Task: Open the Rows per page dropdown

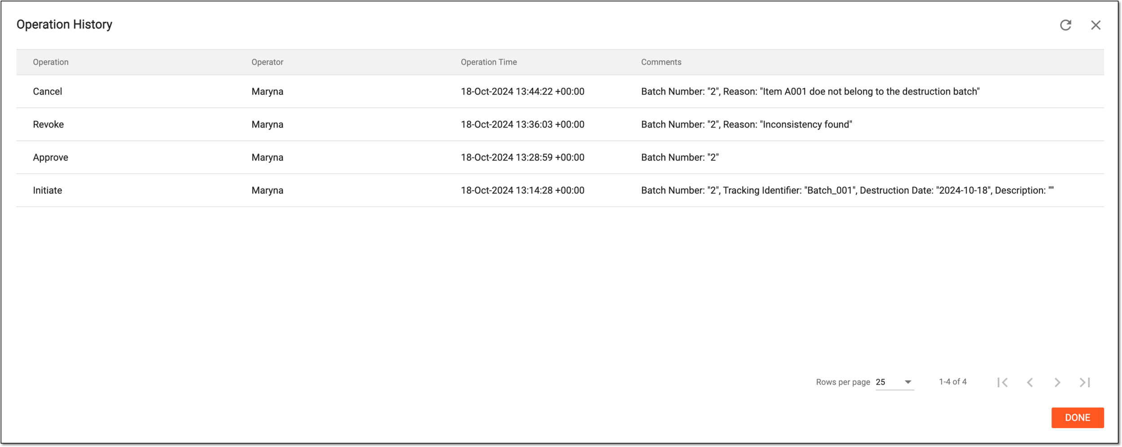Action: point(894,382)
